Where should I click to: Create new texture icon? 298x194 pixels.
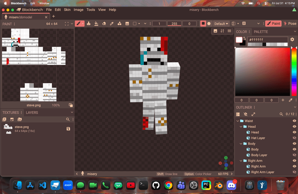coord(4,119)
